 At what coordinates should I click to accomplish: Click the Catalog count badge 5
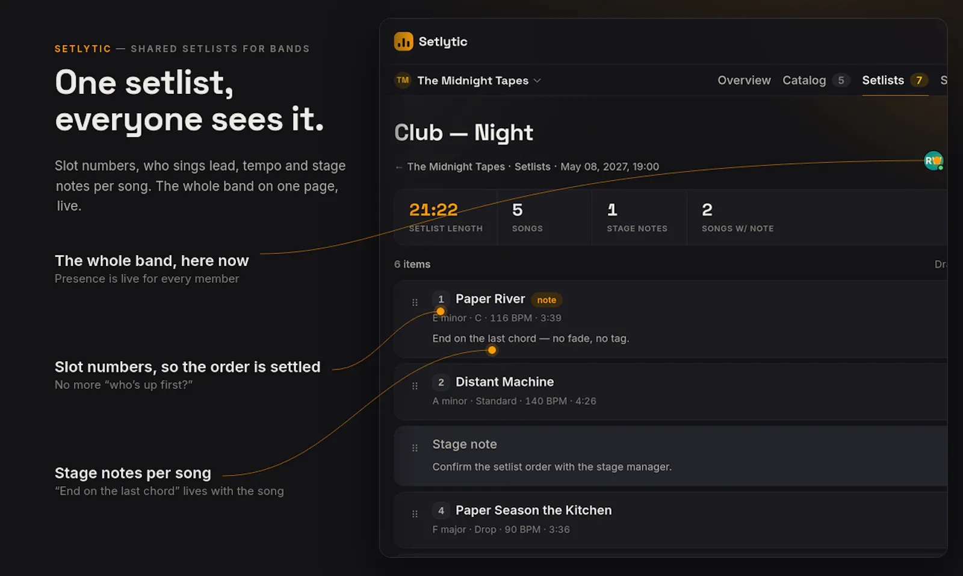841,80
